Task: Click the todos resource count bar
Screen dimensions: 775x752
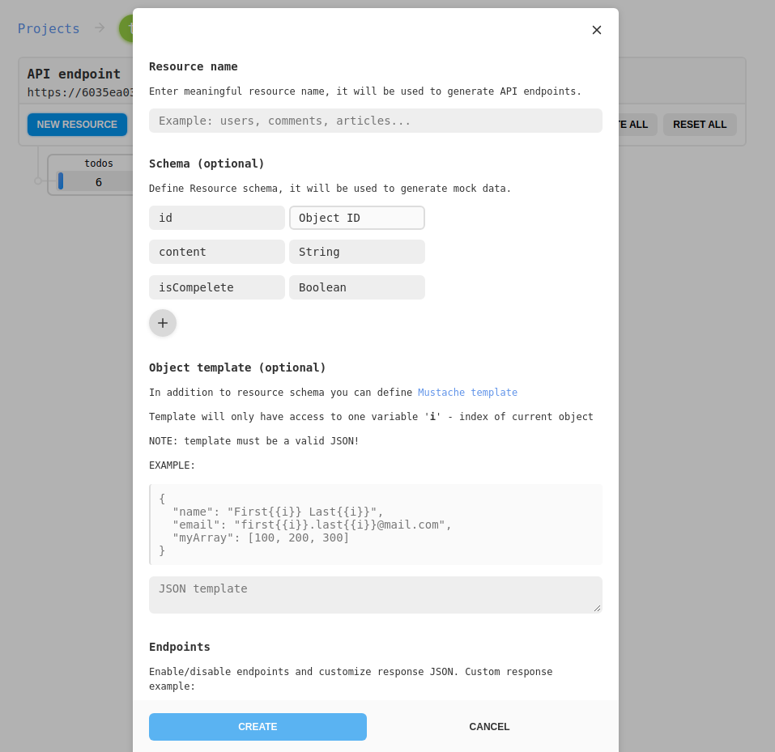Action: pos(93,182)
